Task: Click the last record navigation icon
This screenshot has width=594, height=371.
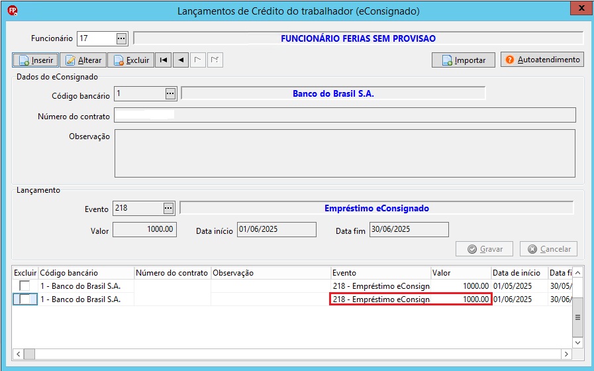Action: pyautogui.click(x=215, y=60)
